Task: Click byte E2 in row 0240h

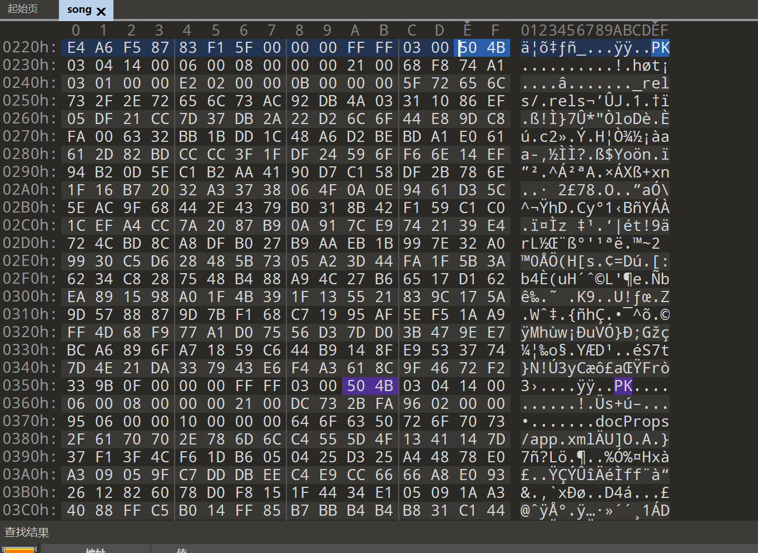Action: (x=188, y=83)
